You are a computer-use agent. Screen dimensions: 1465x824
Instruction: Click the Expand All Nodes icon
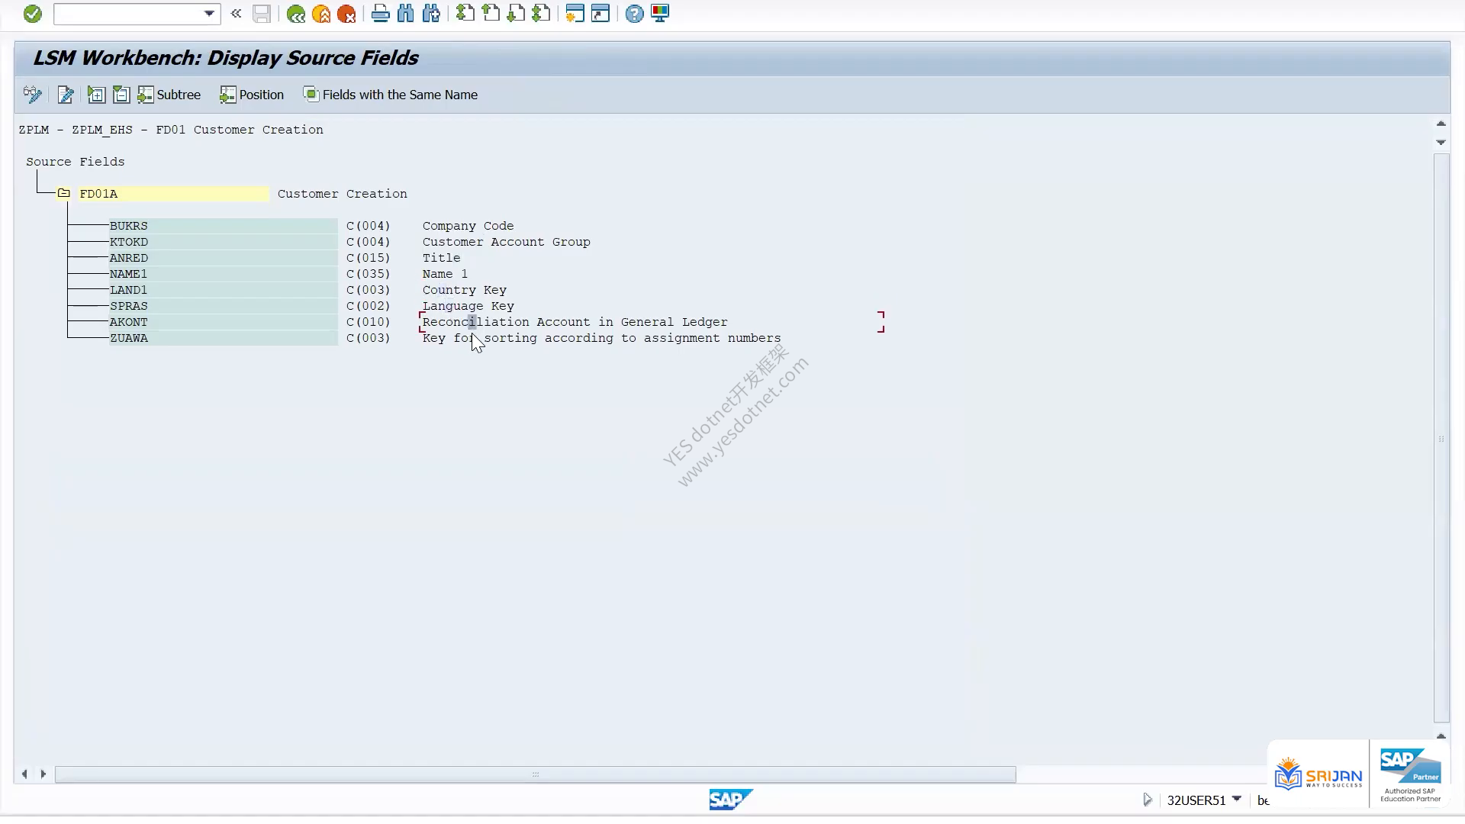pos(96,95)
